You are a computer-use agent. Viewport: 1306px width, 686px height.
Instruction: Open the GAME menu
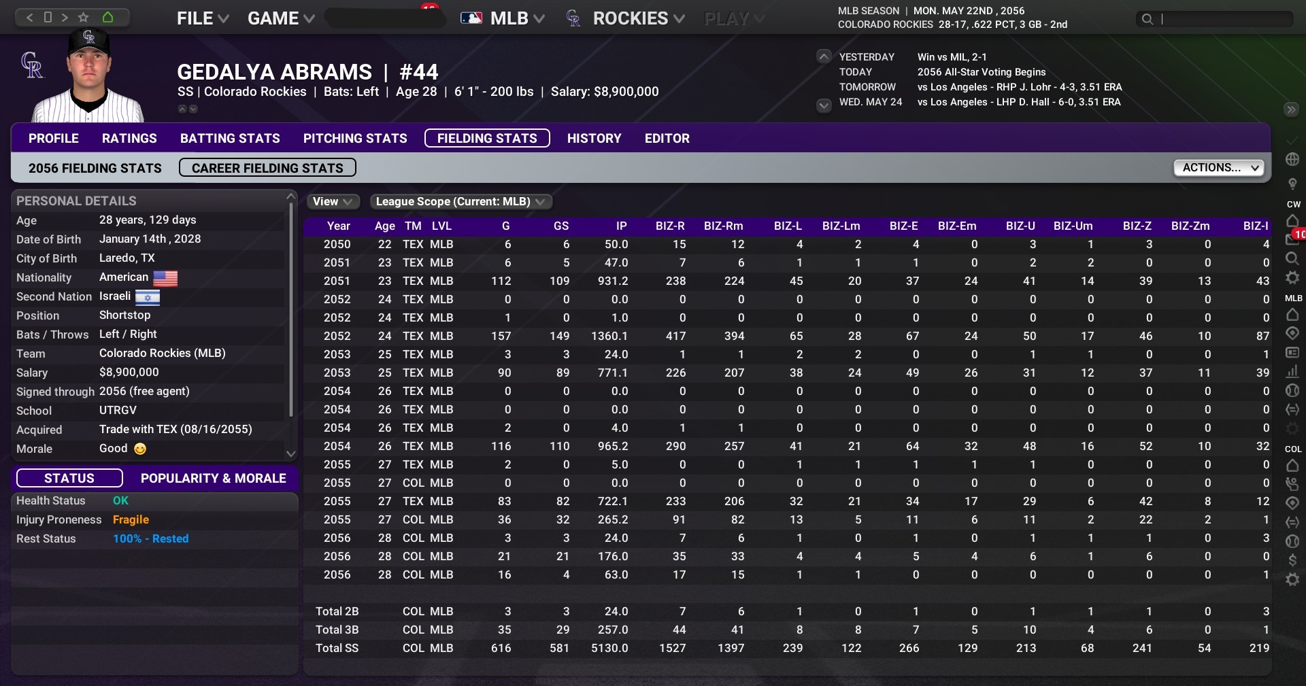coord(281,18)
